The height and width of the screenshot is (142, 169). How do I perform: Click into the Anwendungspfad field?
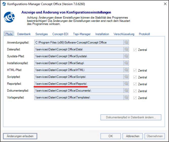tap(79, 42)
